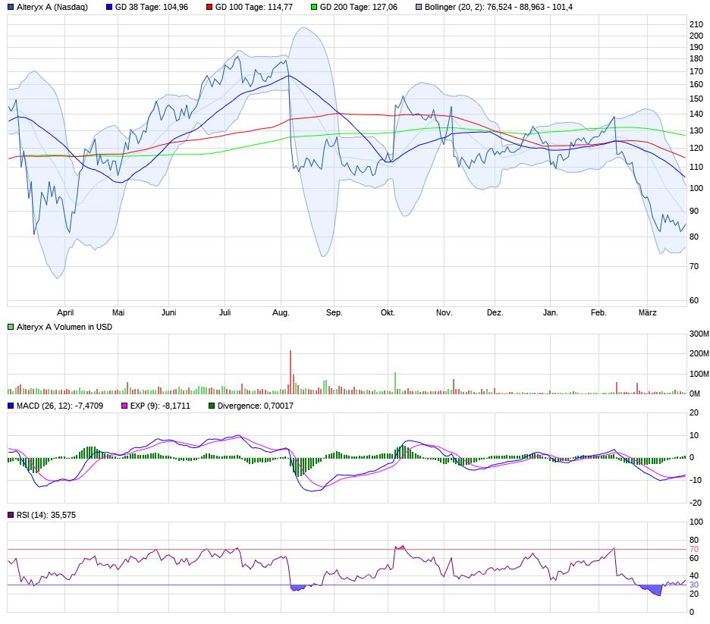
Task: Click the tall green volume bar in October
Action: 395,383
